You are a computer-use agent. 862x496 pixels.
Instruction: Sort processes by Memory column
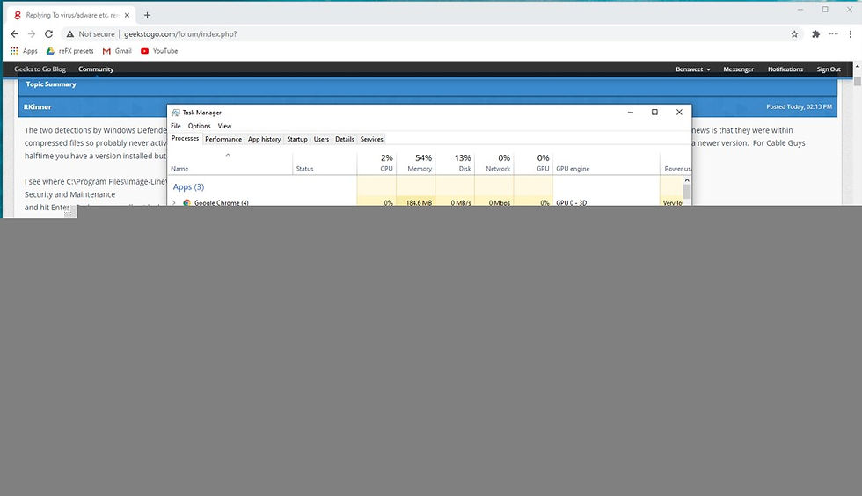415,164
